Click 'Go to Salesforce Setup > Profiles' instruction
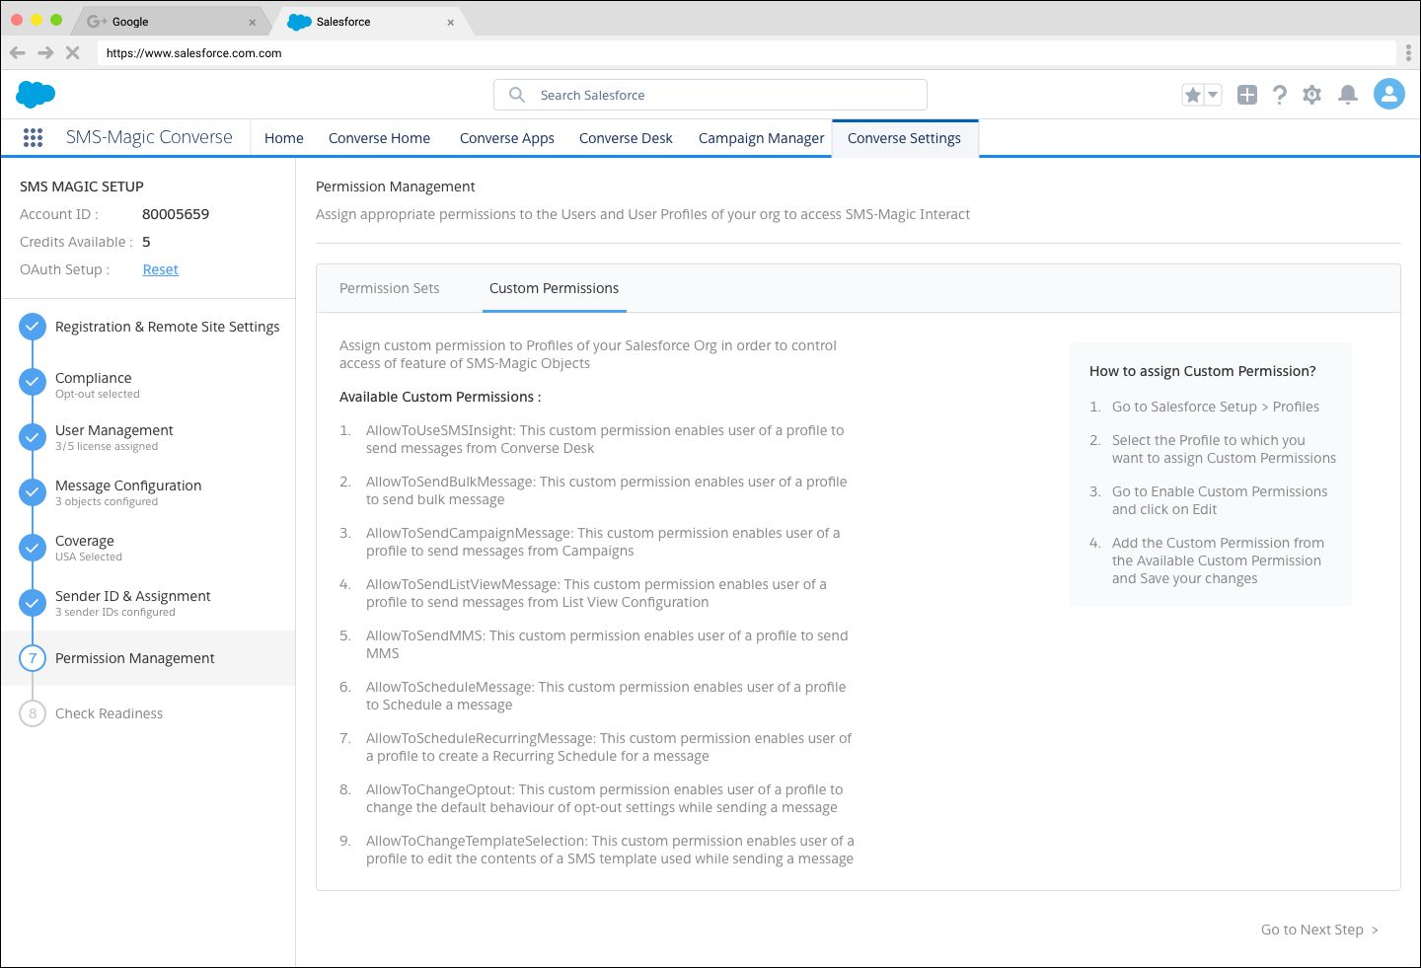This screenshot has height=968, width=1421. [x=1216, y=407]
